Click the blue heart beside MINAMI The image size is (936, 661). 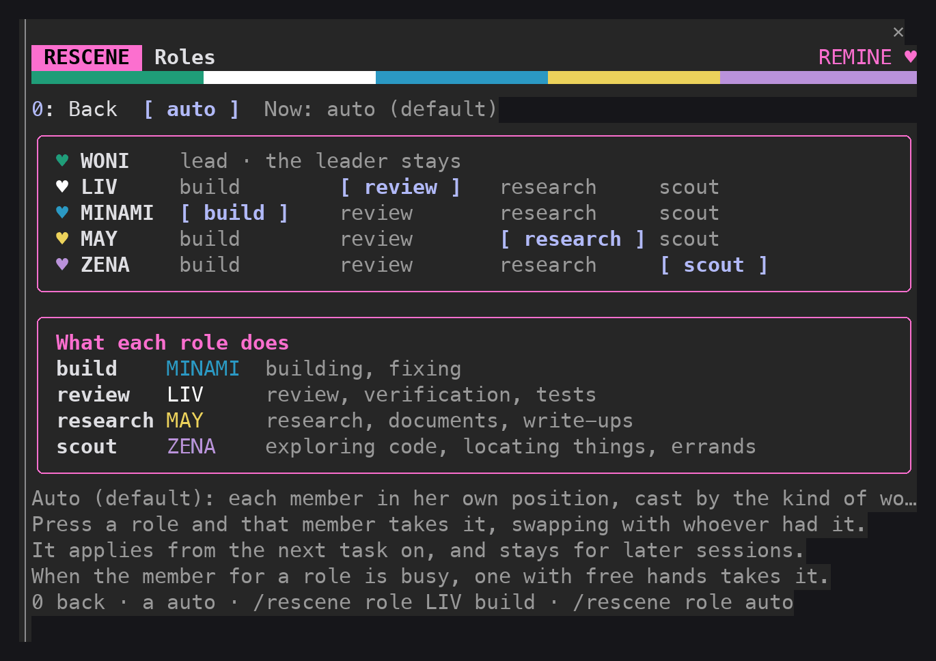tap(62, 212)
